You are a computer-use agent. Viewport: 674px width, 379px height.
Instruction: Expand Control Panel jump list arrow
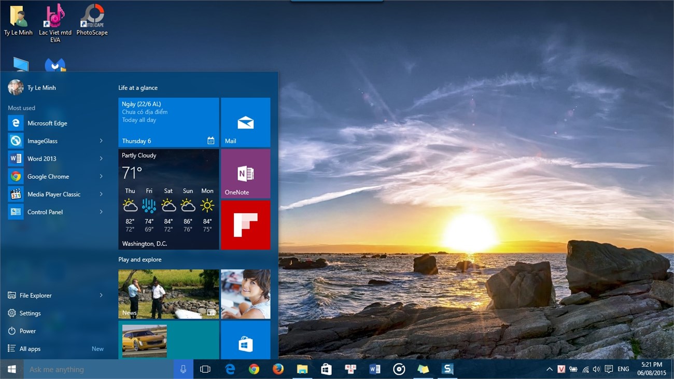(101, 212)
